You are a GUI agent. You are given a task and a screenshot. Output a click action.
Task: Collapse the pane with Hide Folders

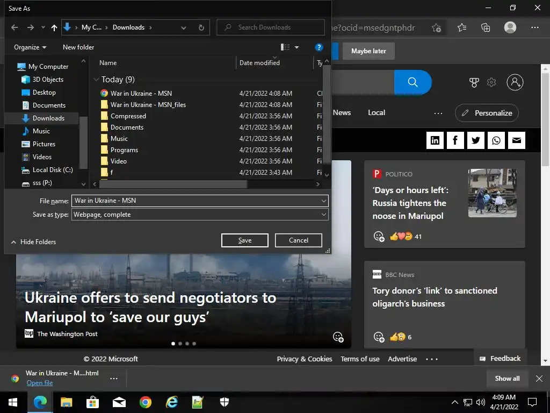pos(33,242)
